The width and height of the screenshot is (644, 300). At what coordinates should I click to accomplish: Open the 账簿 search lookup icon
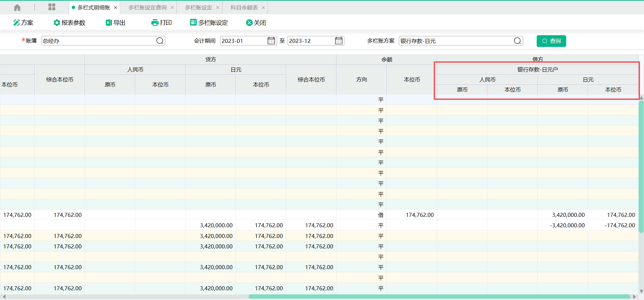(160, 41)
